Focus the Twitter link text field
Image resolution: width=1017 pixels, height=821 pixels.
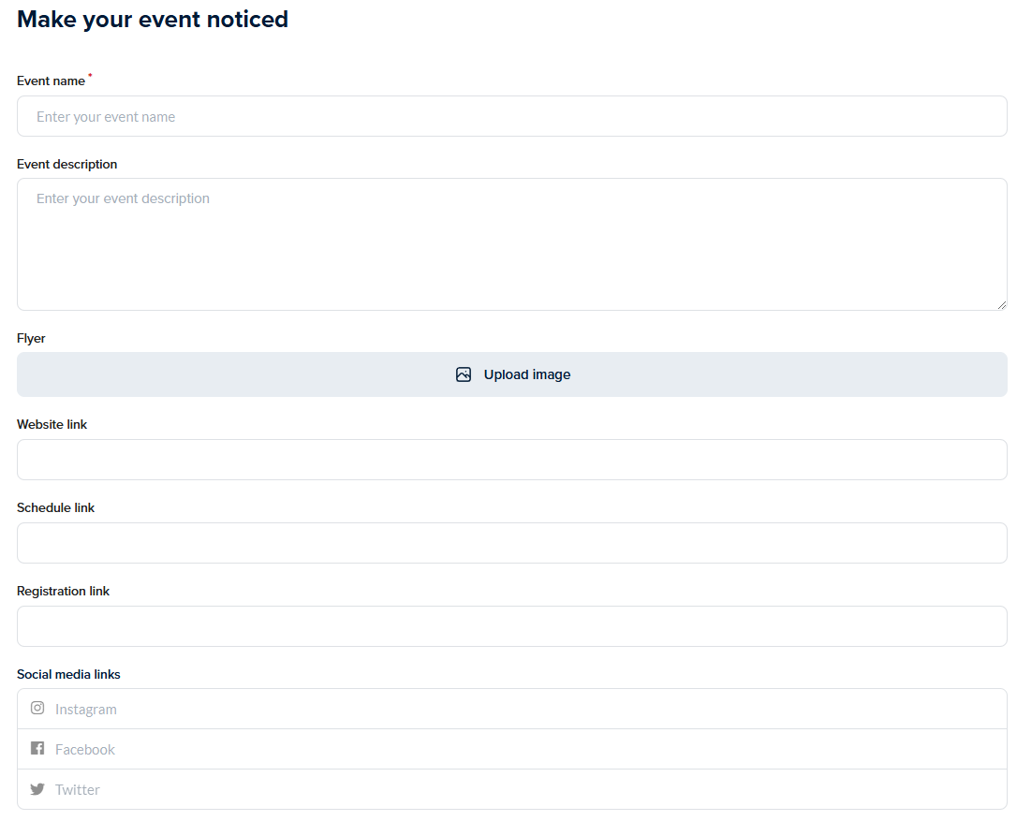(x=524, y=790)
